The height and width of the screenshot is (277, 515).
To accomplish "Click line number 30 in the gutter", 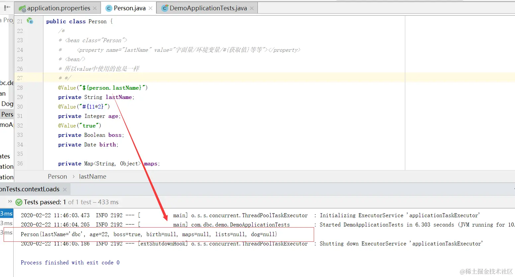I will [x=20, y=107].
